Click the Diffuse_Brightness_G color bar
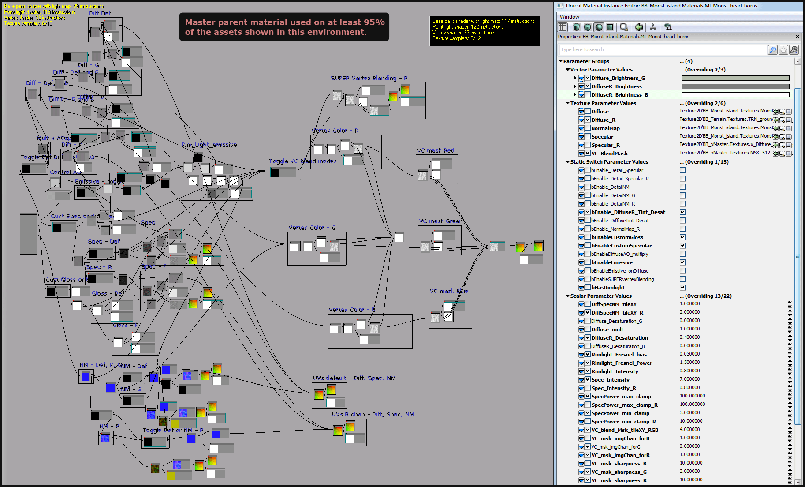 (735, 78)
